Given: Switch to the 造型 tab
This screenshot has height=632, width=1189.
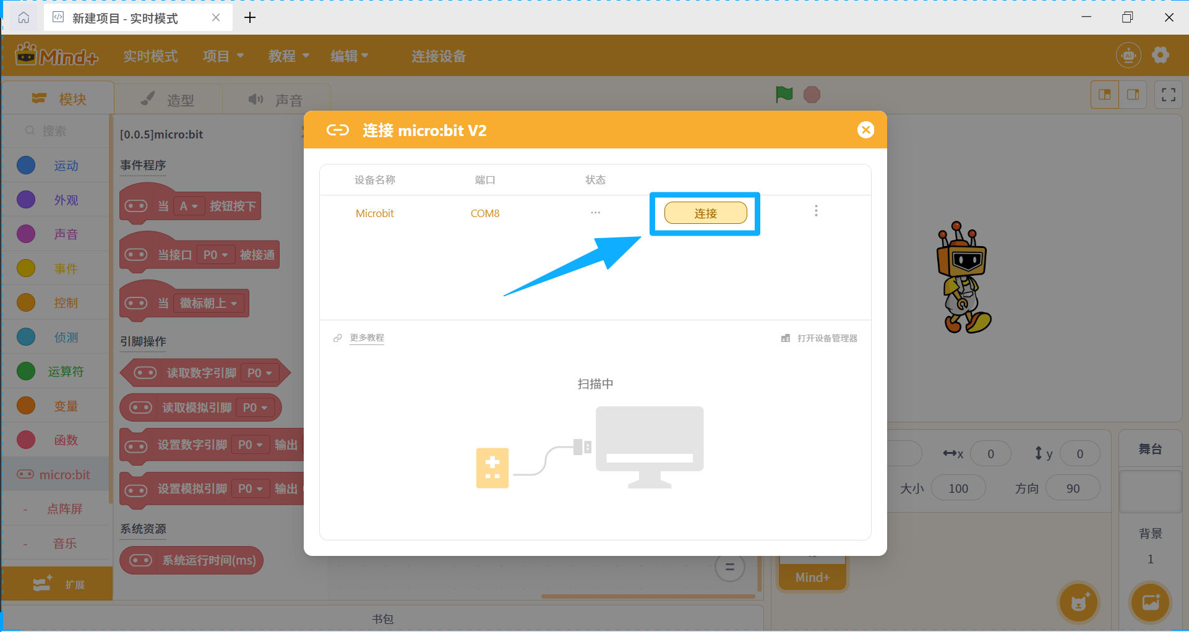Looking at the screenshot, I should [x=168, y=99].
